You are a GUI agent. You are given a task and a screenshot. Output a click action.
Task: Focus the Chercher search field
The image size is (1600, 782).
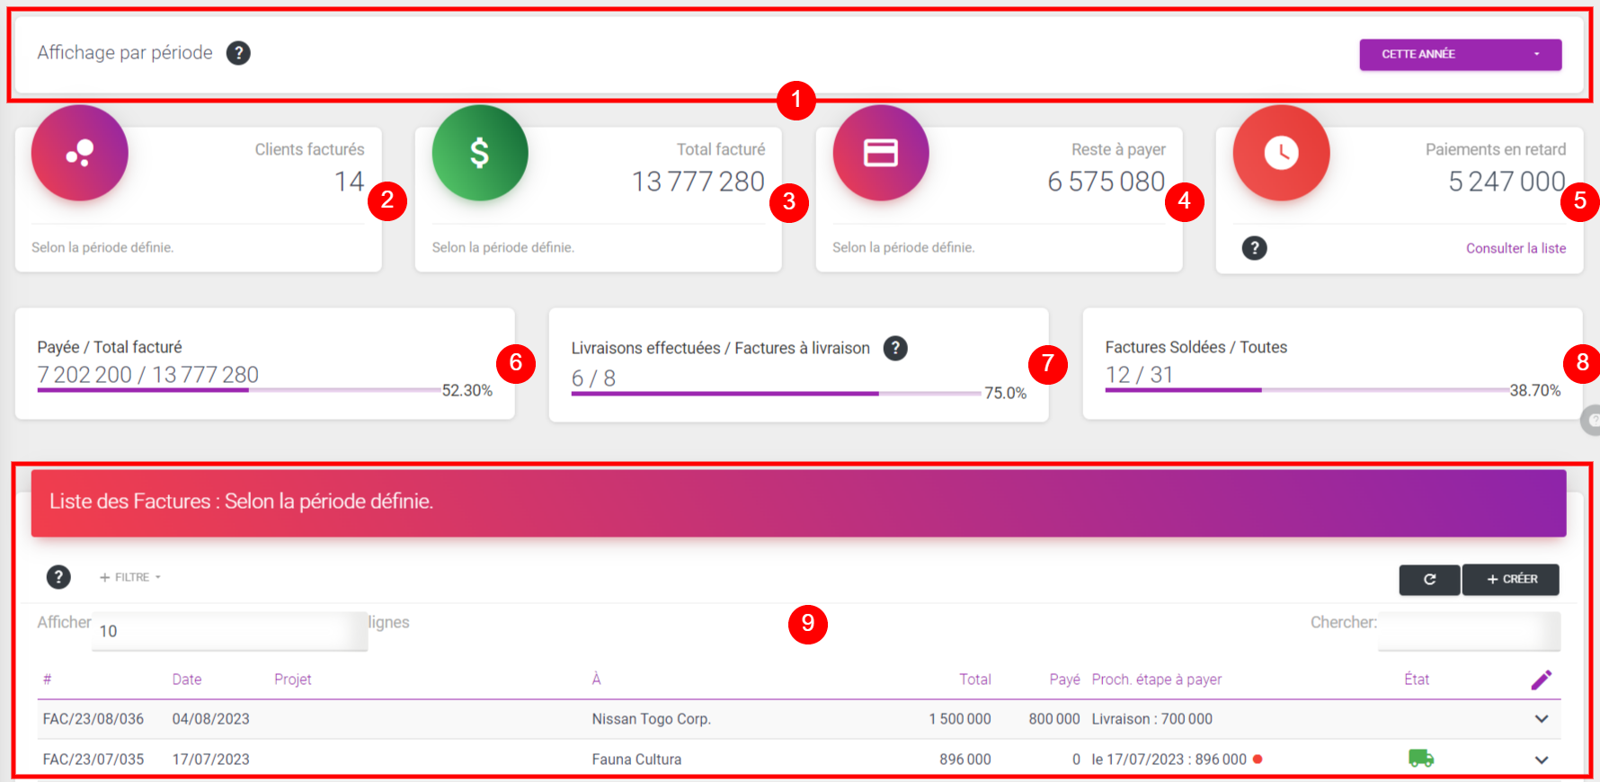tap(1469, 631)
